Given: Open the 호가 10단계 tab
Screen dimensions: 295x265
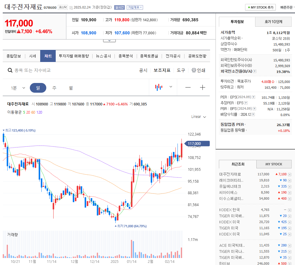Looking at the screenshot, I should pos(273,22).
